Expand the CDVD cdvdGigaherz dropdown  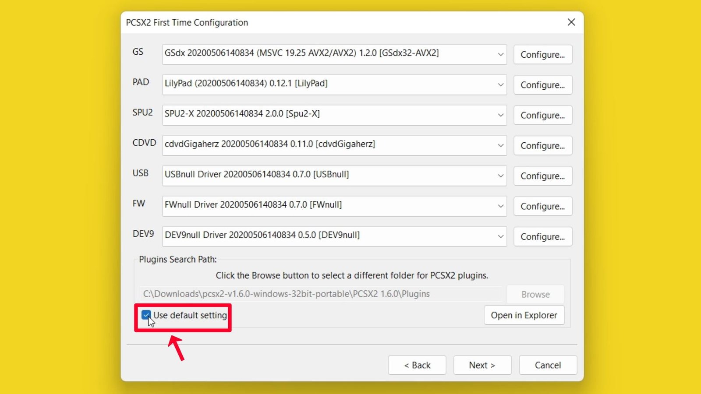coord(334,145)
